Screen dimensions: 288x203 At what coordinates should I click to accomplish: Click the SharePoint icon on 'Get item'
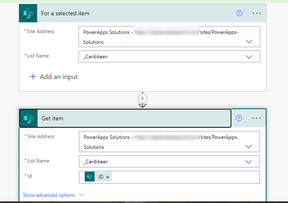point(29,118)
